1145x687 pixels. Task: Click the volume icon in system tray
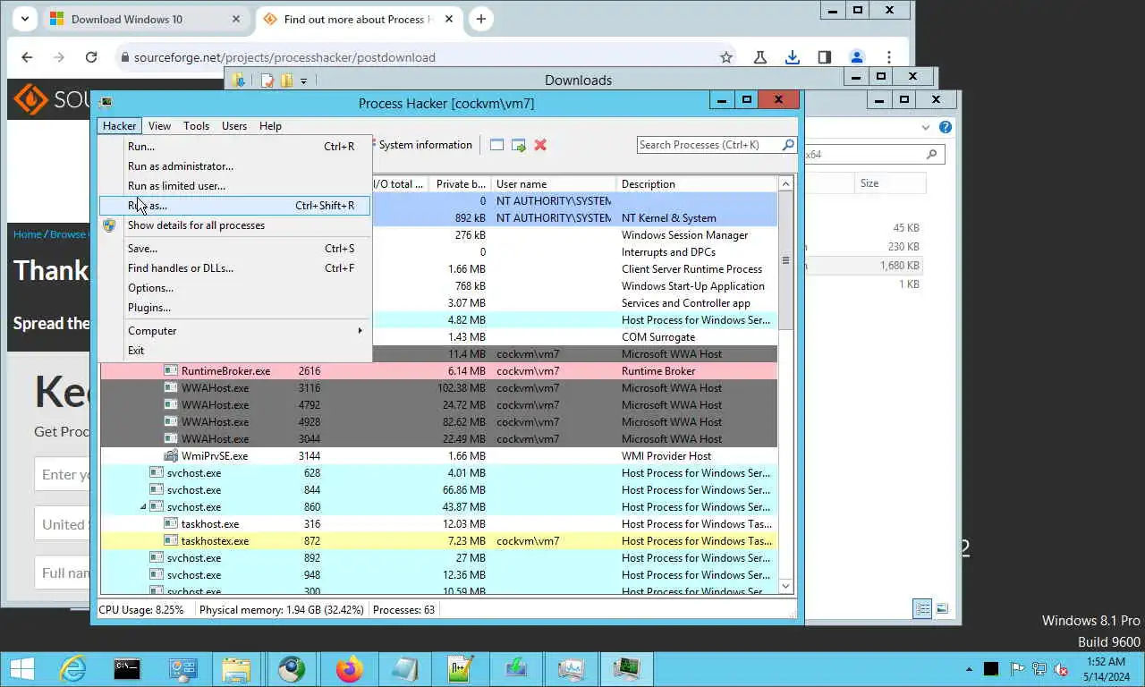(x=1061, y=669)
